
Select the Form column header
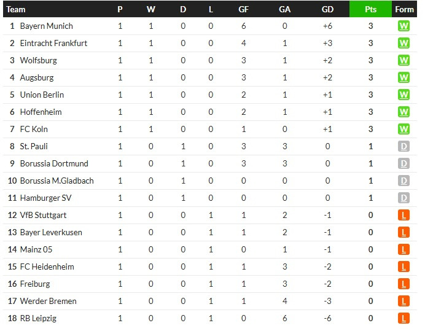pos(404,9)
